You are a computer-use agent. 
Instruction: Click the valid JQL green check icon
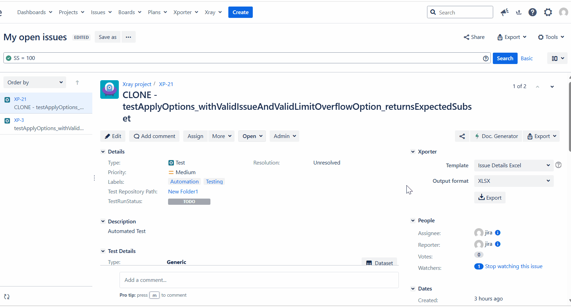9,58
